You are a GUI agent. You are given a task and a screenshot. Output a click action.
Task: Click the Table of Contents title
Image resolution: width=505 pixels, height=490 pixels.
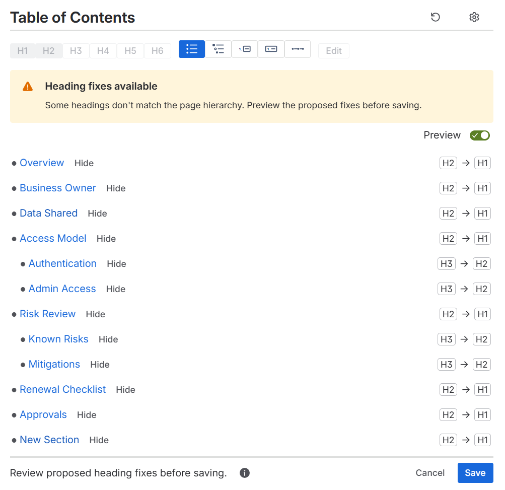[73, 18]
